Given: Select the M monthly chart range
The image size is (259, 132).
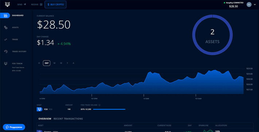Looking at the screenshot, I should pyautogui.click(x=61, y=63).
